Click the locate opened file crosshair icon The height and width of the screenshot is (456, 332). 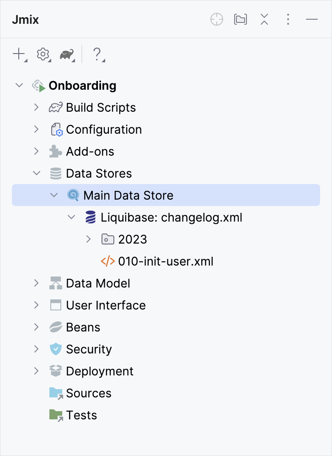point(216,19)
